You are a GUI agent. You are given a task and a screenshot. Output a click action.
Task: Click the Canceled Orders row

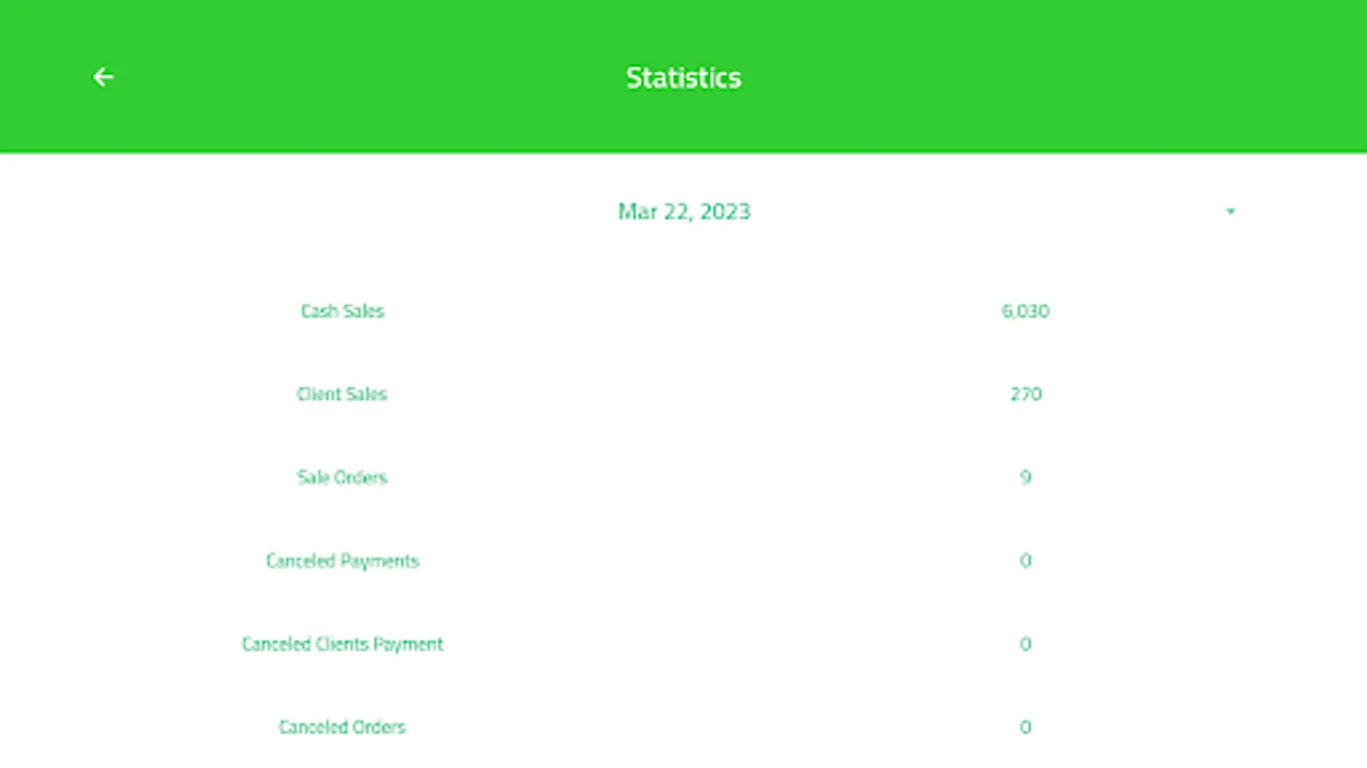point(683,727)
